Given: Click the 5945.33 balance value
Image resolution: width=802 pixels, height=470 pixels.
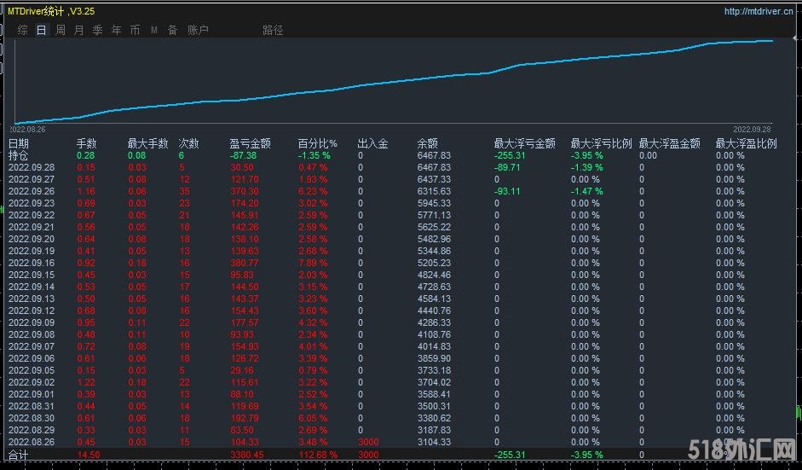Looking at the screenshot, I should point(435,203).
